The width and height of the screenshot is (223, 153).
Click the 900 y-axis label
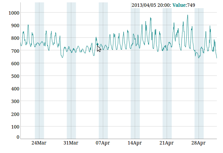pos(15,26)
